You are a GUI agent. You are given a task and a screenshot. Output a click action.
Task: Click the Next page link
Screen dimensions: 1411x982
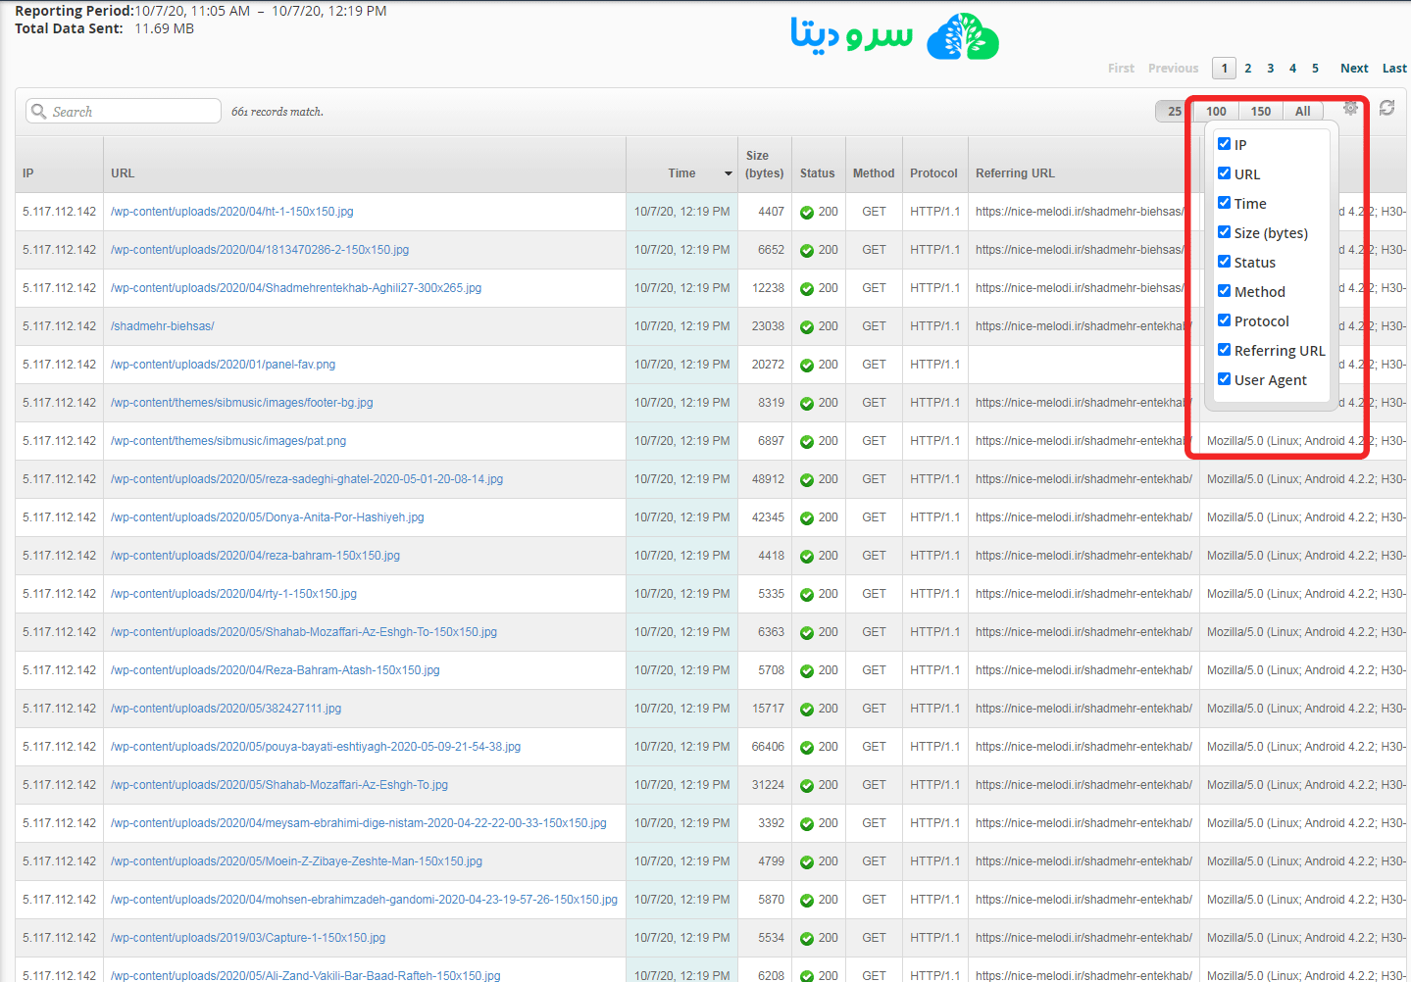(1354, 69)
